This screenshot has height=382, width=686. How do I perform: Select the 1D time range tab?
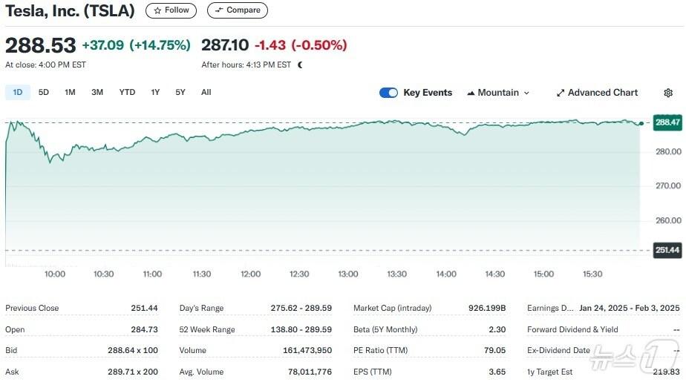click(18, 92)
